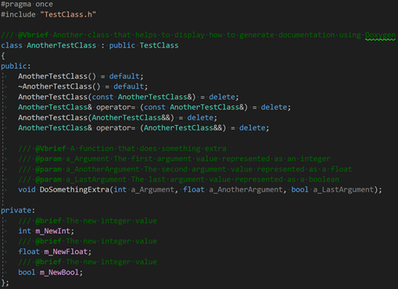This screenshot has height=289, width=398.
Task: Click delete keyword on move constructor line
Action: pyautogui.click(x=200, y=117)
